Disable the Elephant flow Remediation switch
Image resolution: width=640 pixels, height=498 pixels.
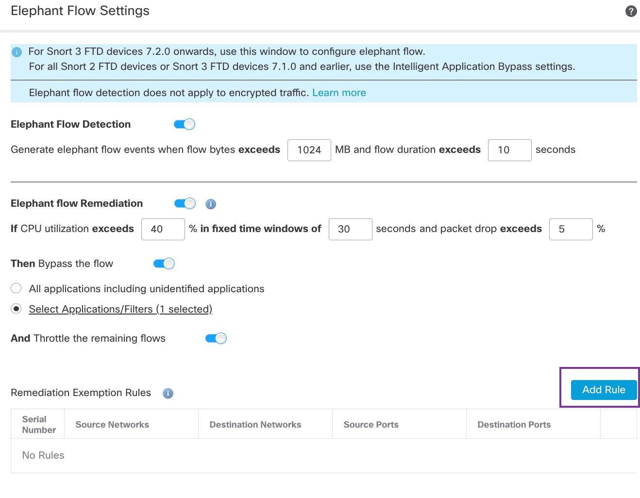click(x=185, y=203)
